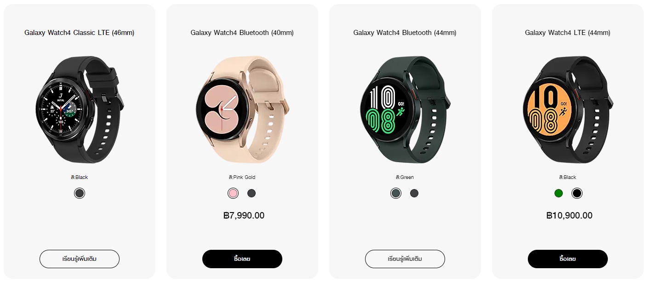Select black swatch for Watch4 Classic LTE
The image size is (646, 282).
[80, 193]
